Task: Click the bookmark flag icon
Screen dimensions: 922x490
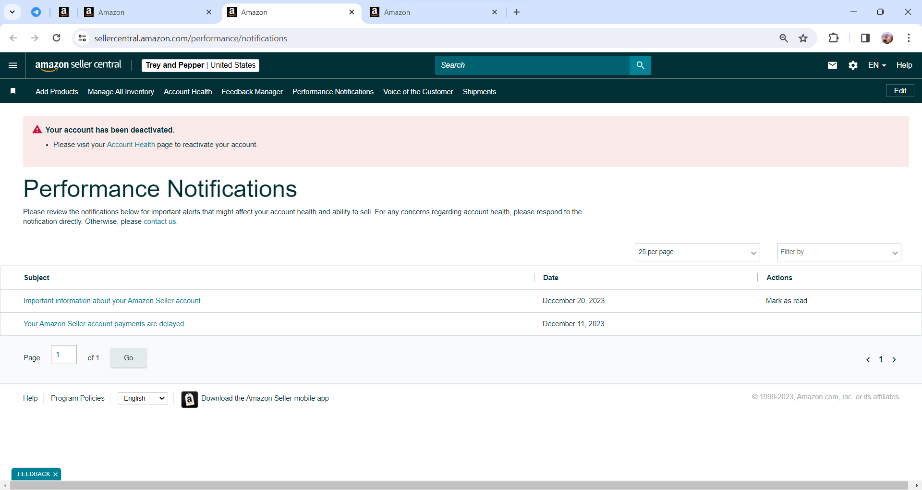Action: [x=13, y=91]
